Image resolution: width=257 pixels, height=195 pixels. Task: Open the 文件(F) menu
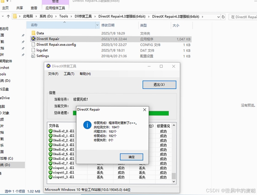tap(53, 74)
